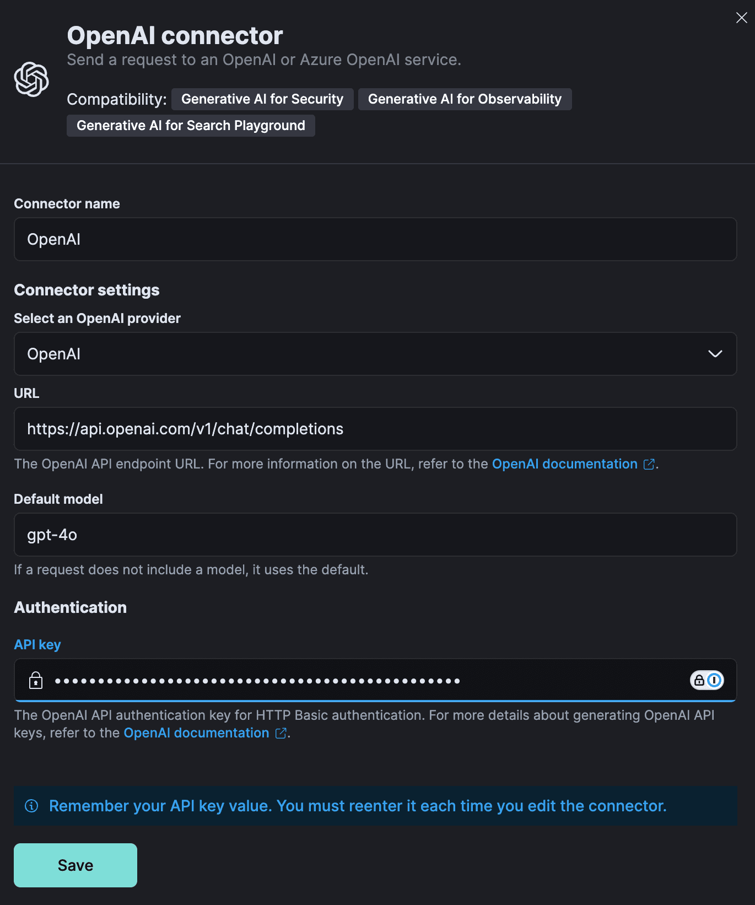
Task: Click the Generative AI for Search Playground badge
Action: [x=191, y=125]
